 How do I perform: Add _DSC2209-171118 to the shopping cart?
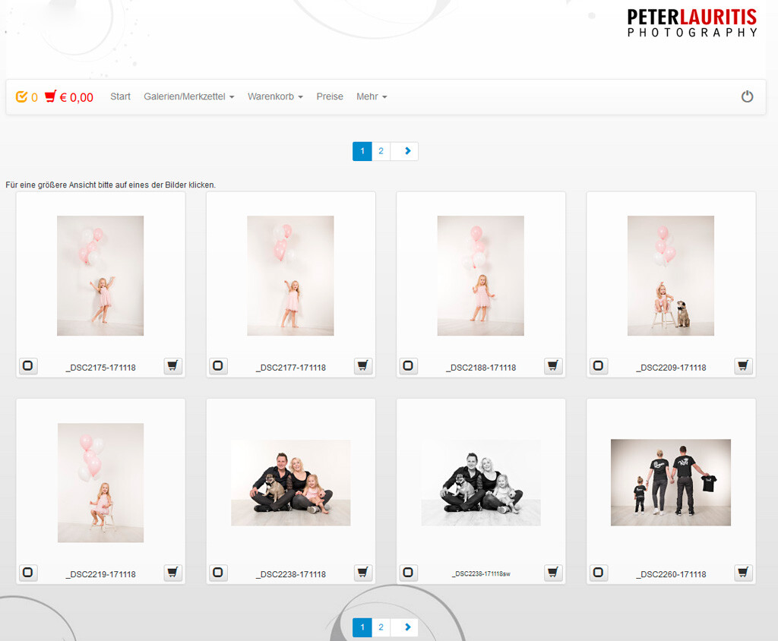click(743, 366)
